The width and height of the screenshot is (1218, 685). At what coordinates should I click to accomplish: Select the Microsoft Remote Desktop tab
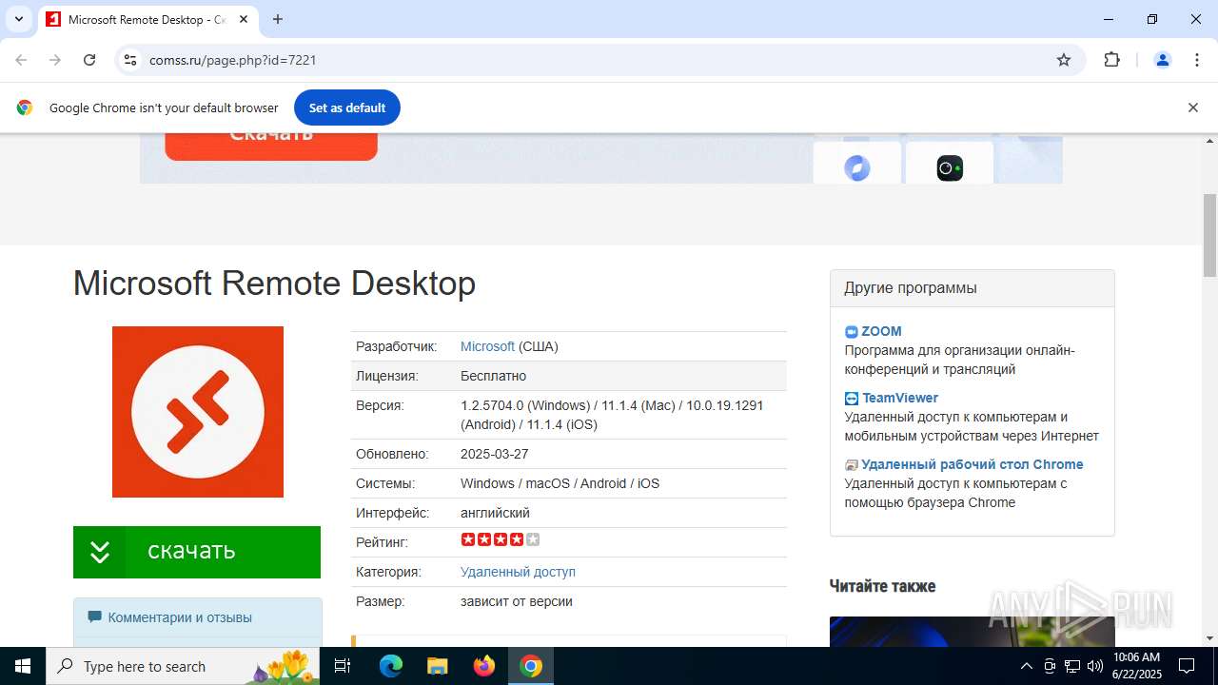click(x=147, y=19)
